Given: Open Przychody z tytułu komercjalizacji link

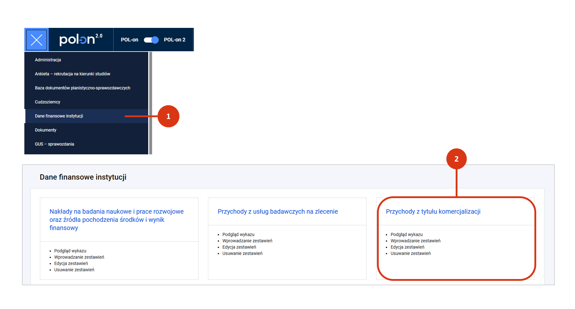Looking at the screenshot, I should pyautogui.click(x=433, y=212).
